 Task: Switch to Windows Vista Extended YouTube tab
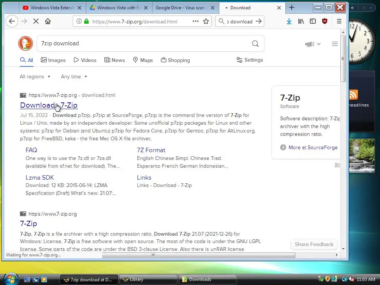click(x=52, y=8)
